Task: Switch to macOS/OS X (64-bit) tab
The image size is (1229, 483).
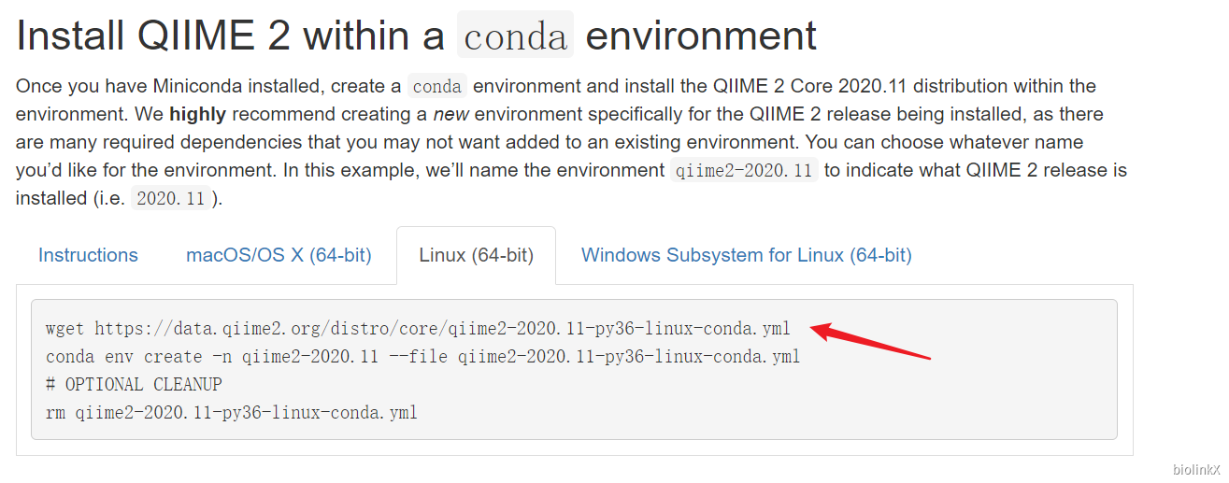Action: click(x=279, y=255)
